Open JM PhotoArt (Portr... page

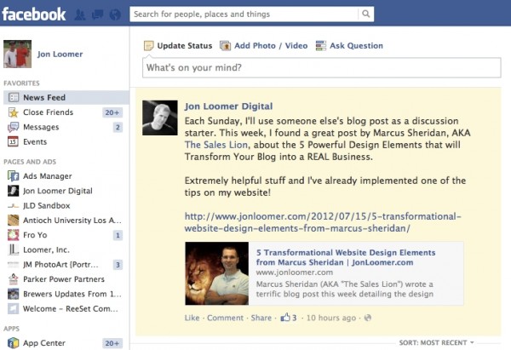click(x=60, y=264)
